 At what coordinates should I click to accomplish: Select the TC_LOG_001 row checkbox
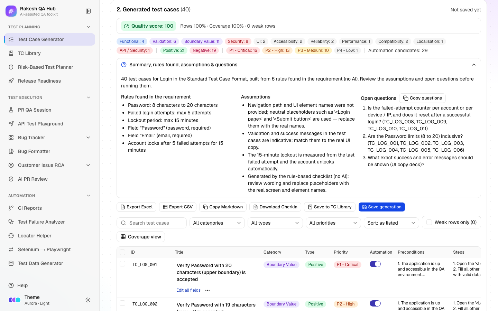[x=122, y=264]
